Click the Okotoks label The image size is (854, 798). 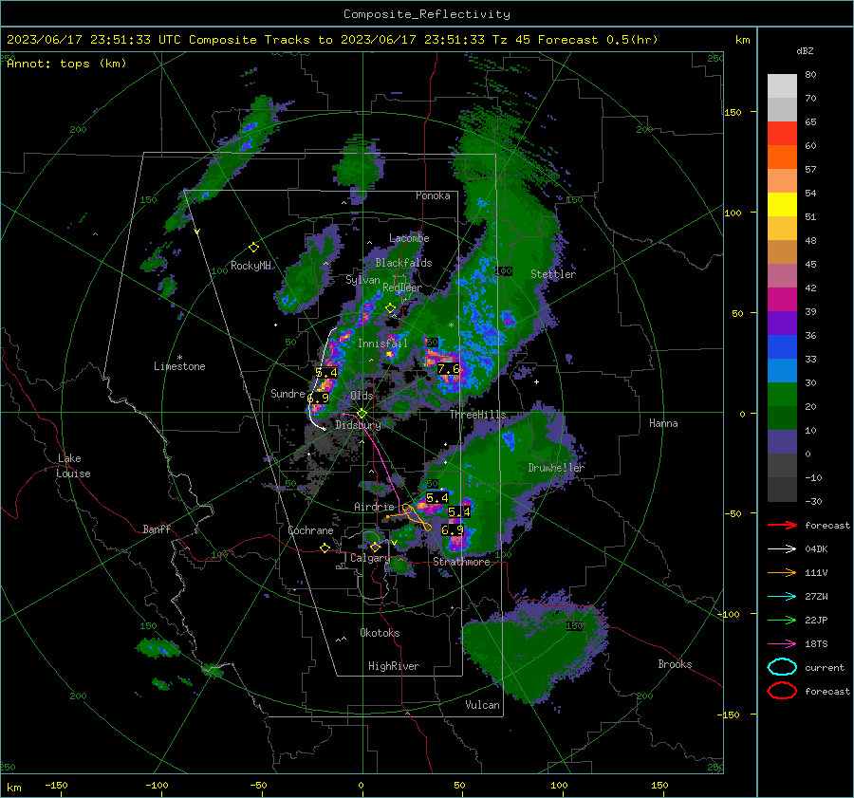[380, 633]
